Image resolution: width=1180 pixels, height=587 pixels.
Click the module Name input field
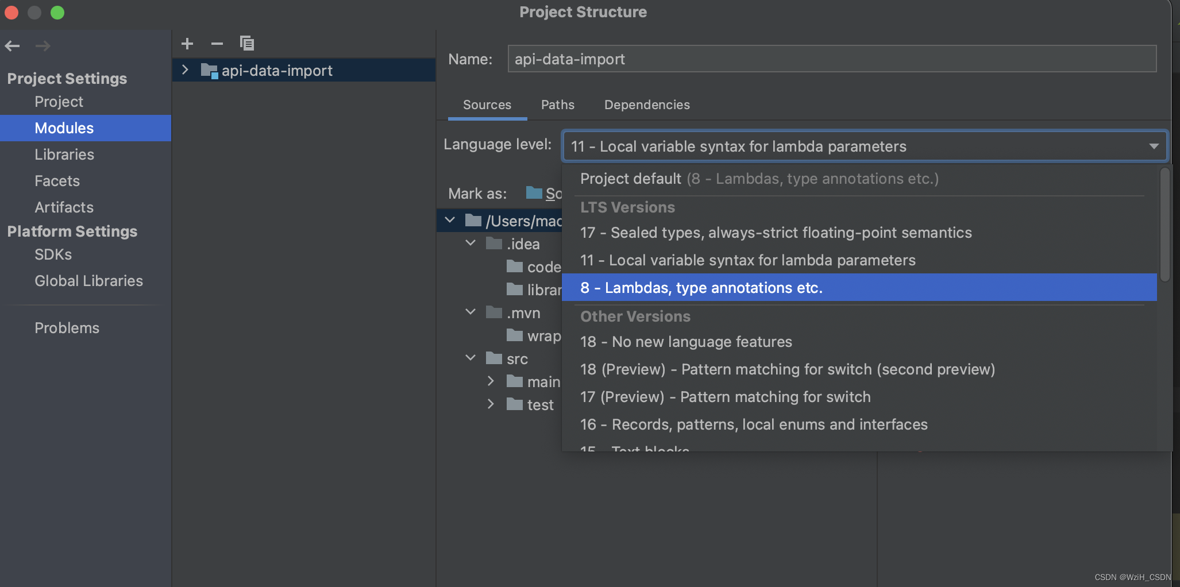pyautogui.click(x=832, y=59)
